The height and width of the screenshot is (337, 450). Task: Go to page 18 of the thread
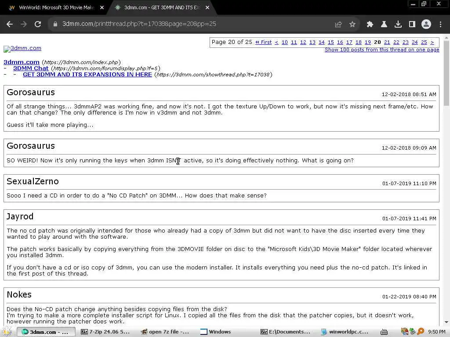(x=359, y=42)
